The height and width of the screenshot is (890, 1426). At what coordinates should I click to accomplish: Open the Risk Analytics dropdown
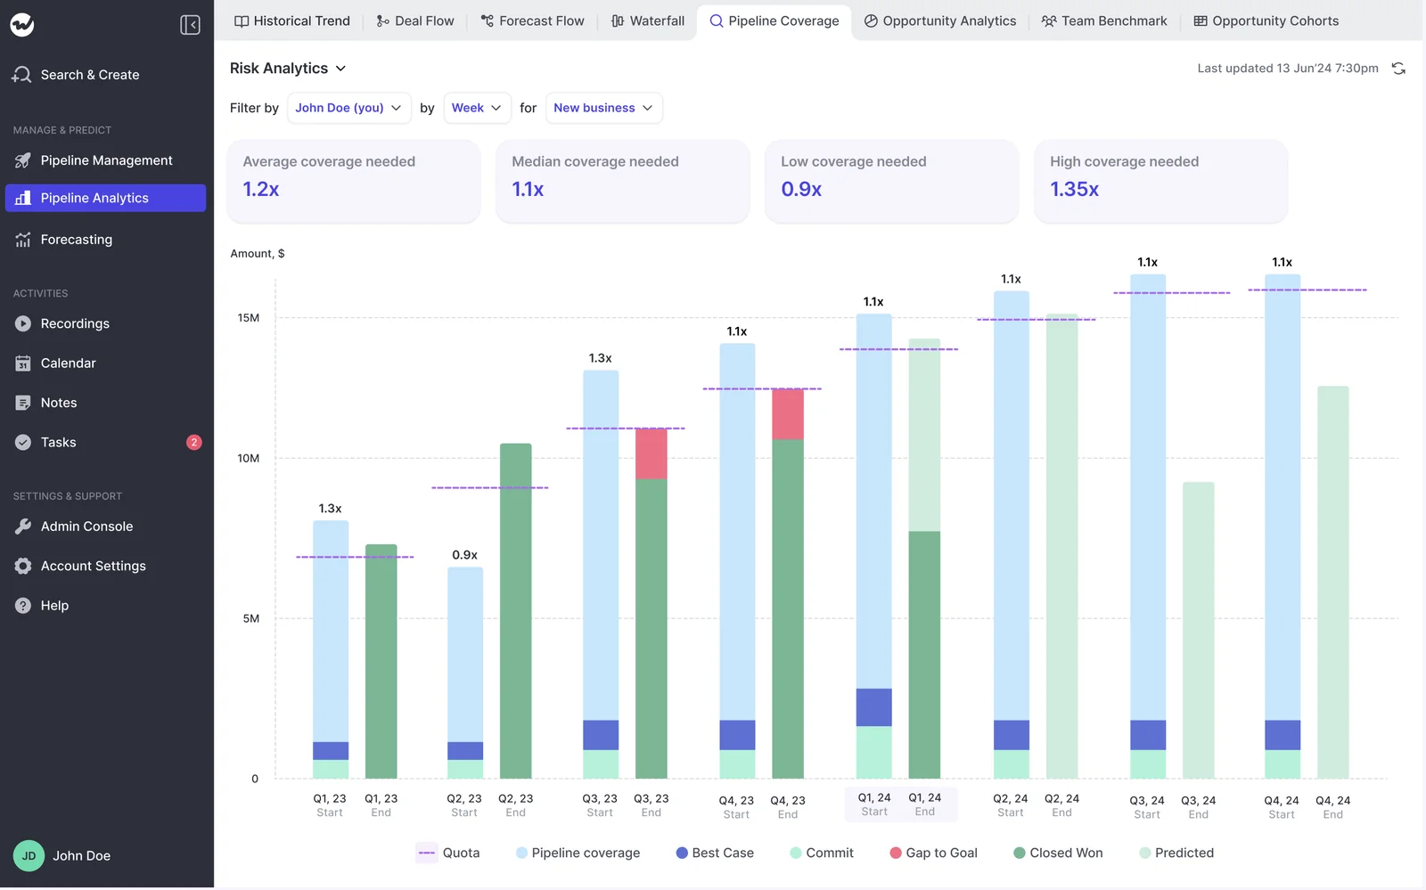click(288, 69)
